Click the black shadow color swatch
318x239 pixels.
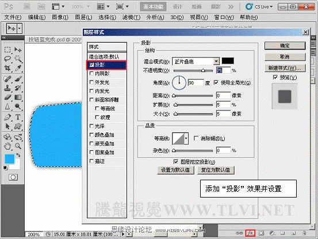coord(228,60)
